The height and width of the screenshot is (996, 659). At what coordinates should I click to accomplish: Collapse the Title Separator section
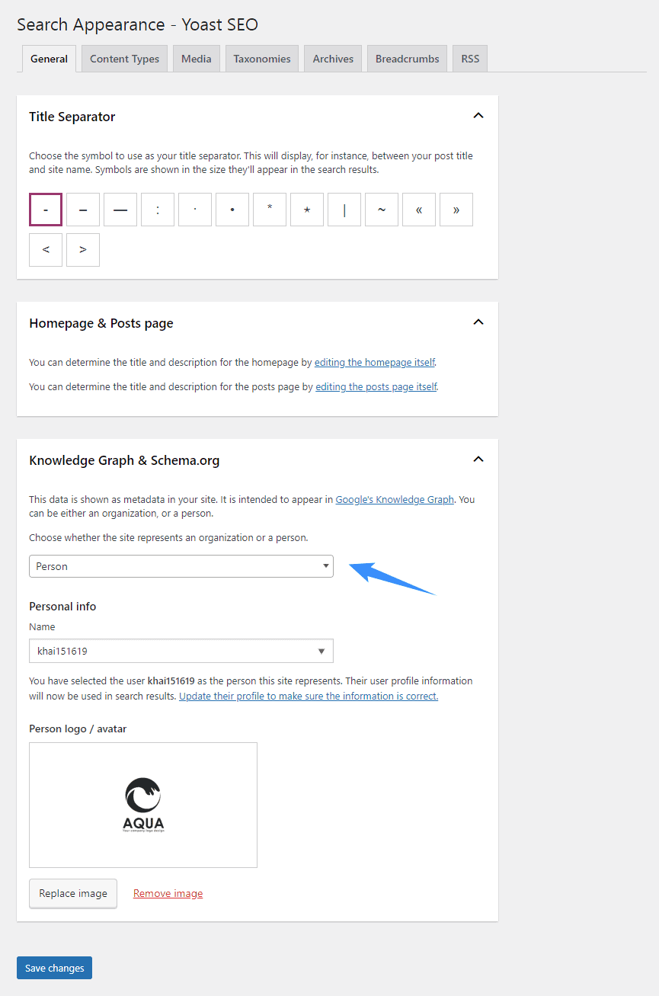[478, 116]
